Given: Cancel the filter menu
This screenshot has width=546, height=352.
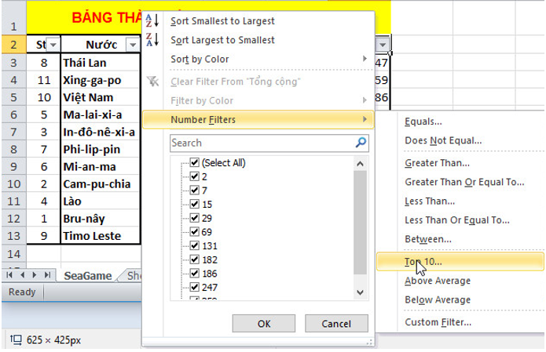Looking at the screenshot, I should tap(336, 324).
